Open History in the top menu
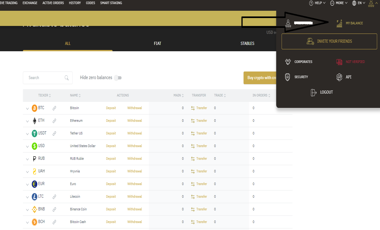The width and height of the screenshot is (380, 230). coord(75,3)
